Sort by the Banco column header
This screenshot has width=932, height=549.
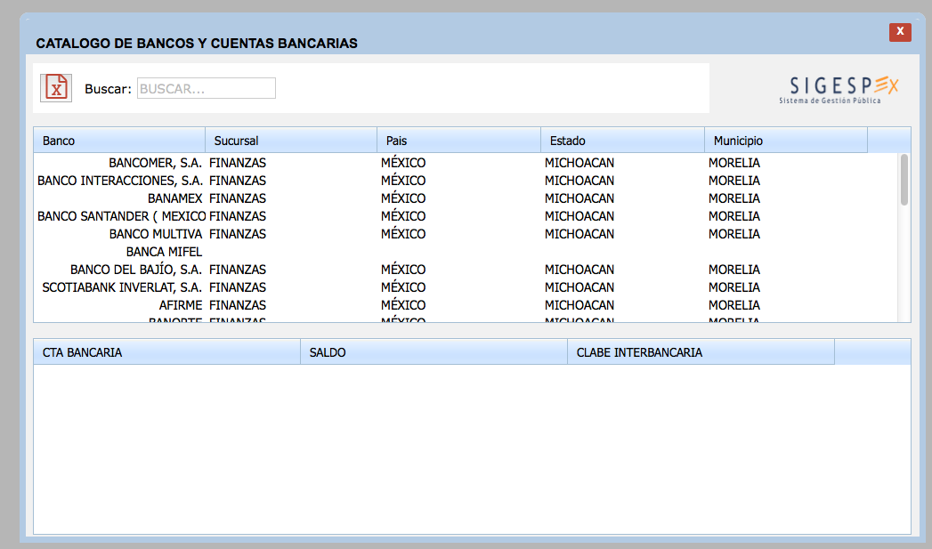coord(119,141)
